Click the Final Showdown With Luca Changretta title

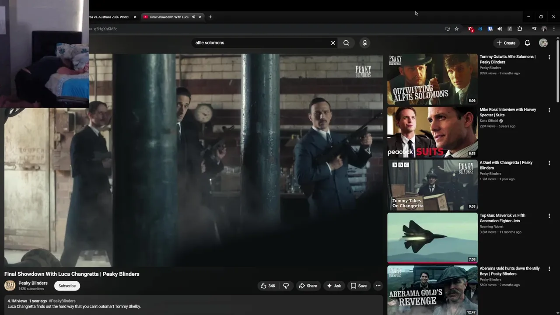click(72, 274)
